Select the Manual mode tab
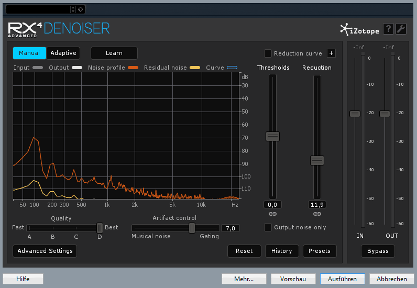Viewport: 417px width, 288px height. [29, 53]
